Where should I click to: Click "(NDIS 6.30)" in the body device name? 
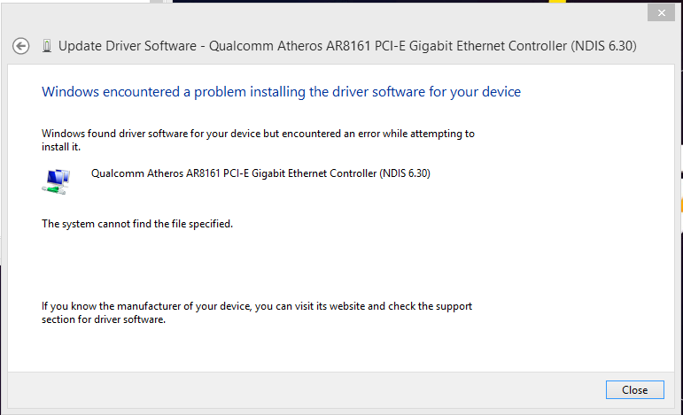pos(404,173)
